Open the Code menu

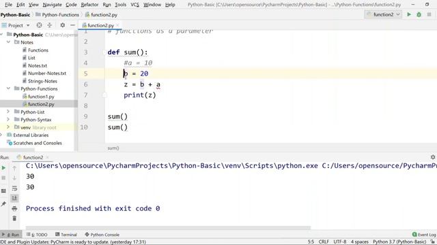click(x=71, y=5)
